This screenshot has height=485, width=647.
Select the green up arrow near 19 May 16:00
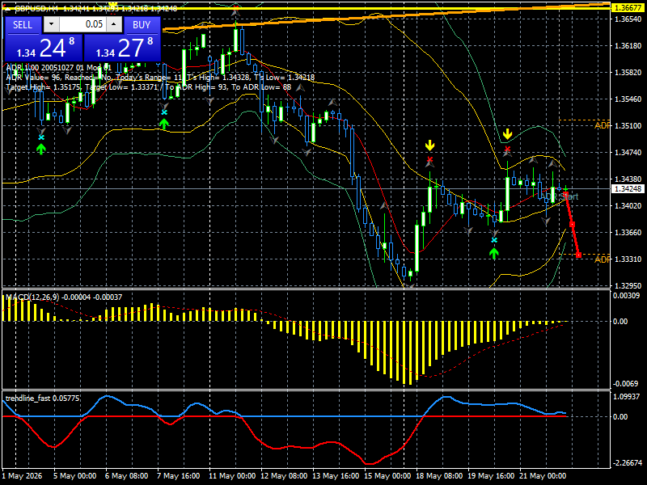click(x=494, y=253)
